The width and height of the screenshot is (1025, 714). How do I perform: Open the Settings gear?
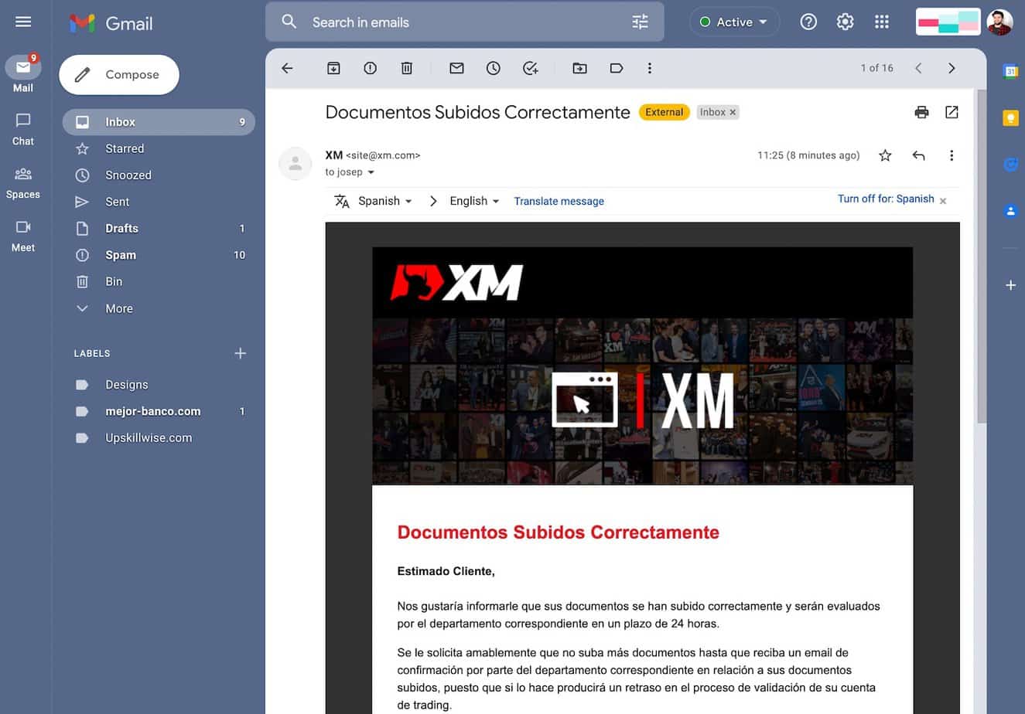[845, 22]
